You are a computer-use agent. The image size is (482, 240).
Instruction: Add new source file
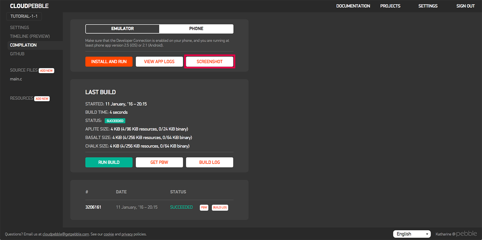(47, 71)
